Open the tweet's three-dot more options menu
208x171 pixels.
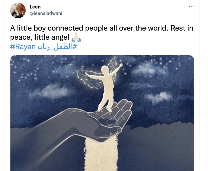click(191, 7)
